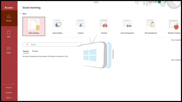The height and width of the screenshot is (102, 182).
Task: Click the Nutrition tracking label
Action: click(x=174, y=33)
